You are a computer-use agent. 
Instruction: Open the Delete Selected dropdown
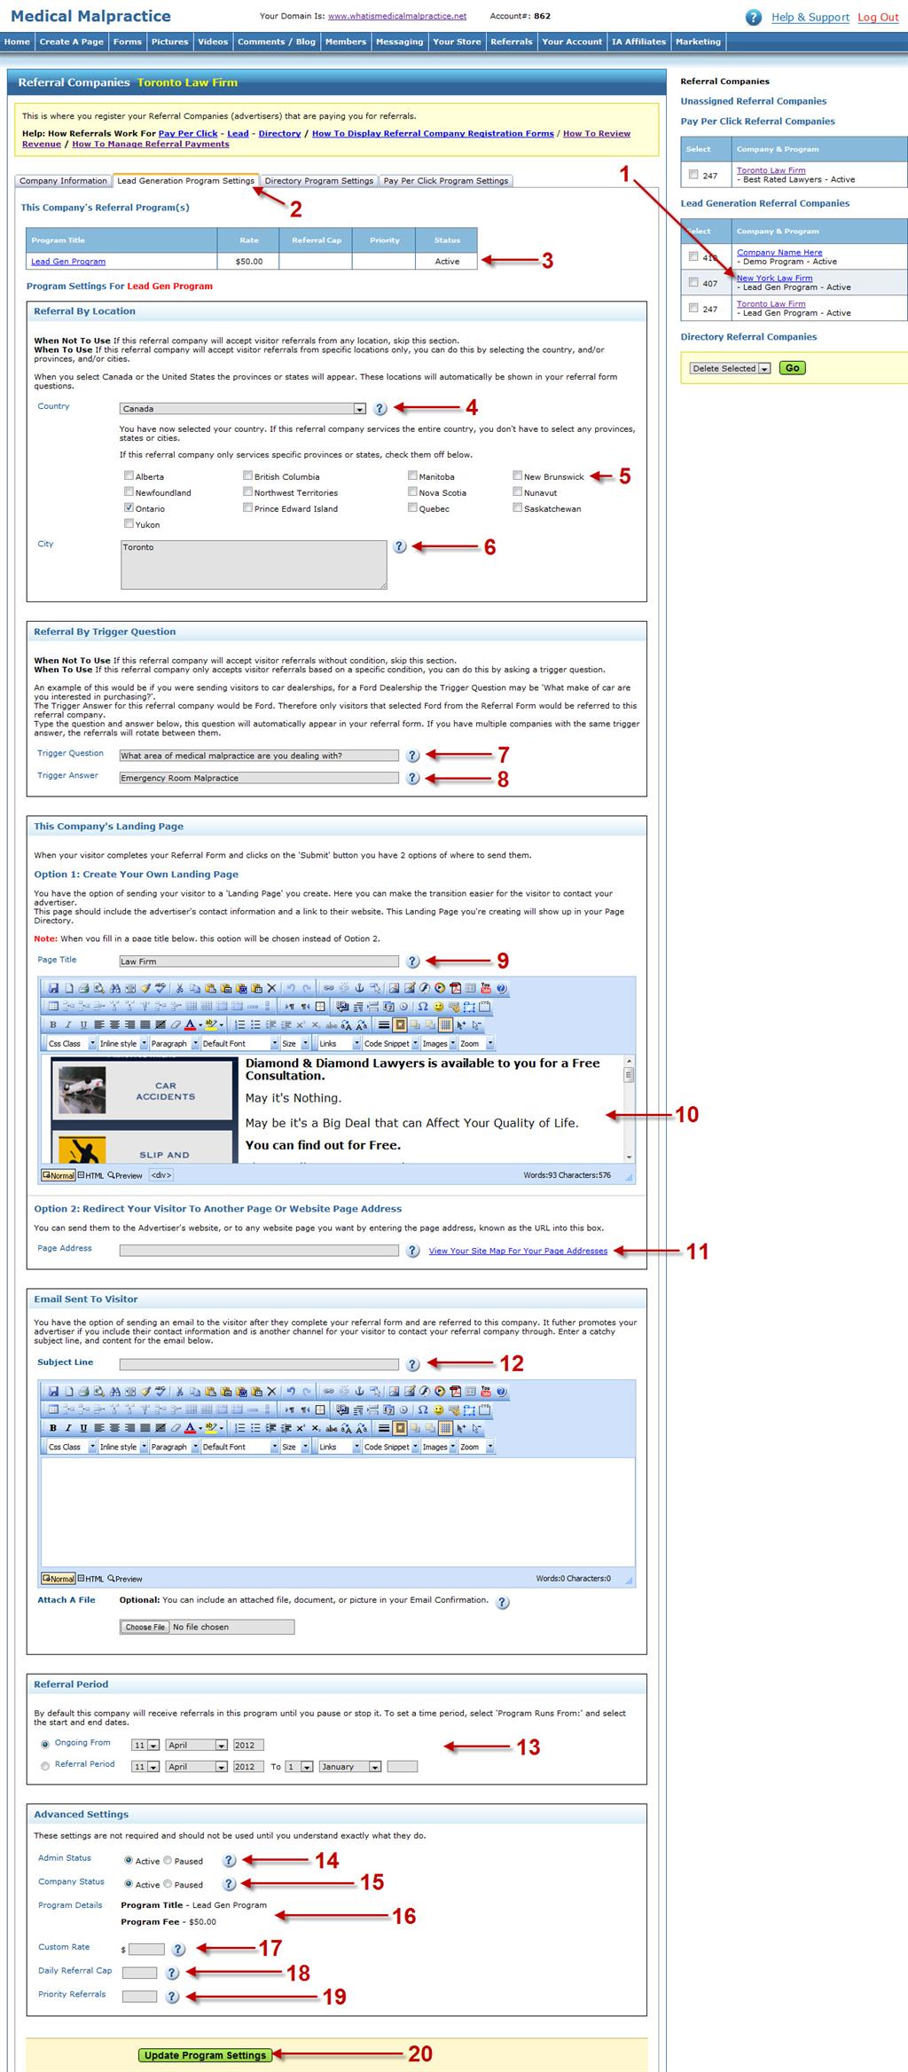[x=731, y=368]
